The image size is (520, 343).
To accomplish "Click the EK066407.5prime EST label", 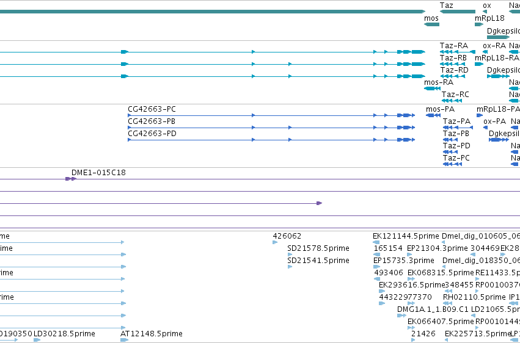I will (x=441, y=322).
